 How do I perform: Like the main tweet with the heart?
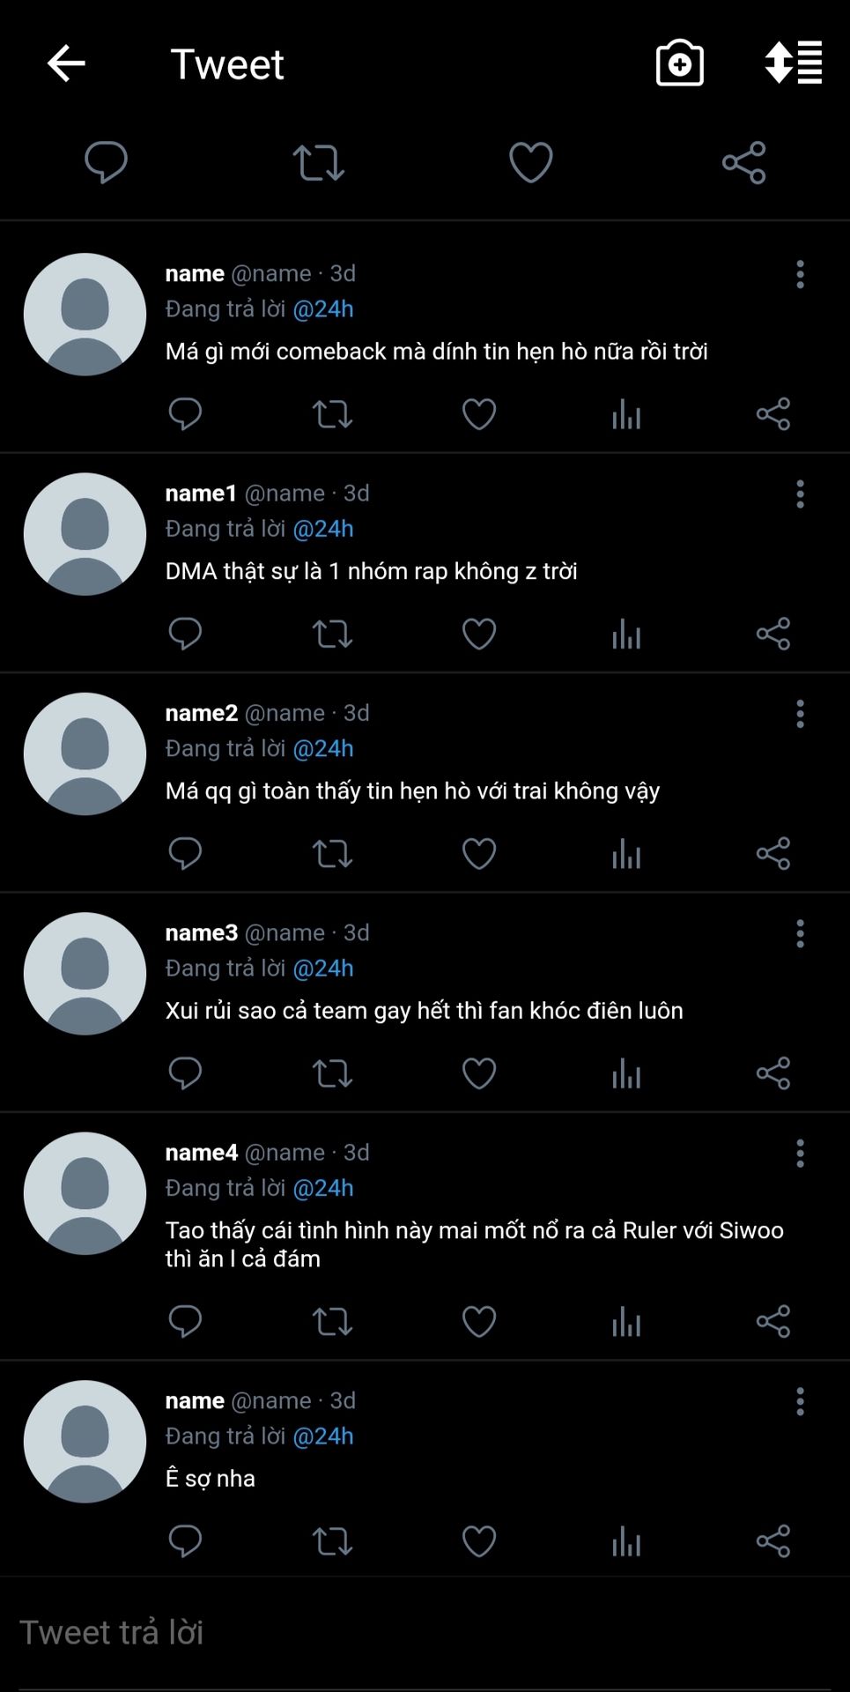point(531,162)
